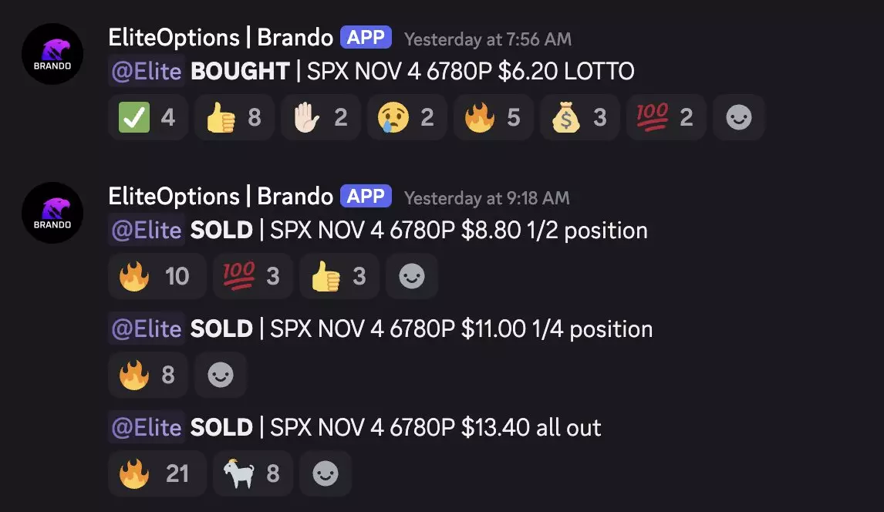Screen dimensions: 884x512
Task: Add a reaction to the all out message
Action: [x=325, y=473]
